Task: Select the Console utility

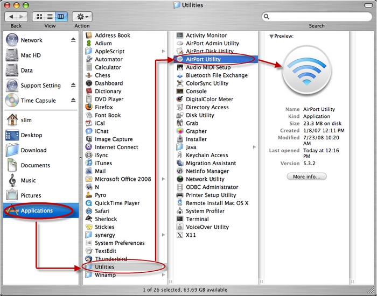Action: tap(215, 91)
